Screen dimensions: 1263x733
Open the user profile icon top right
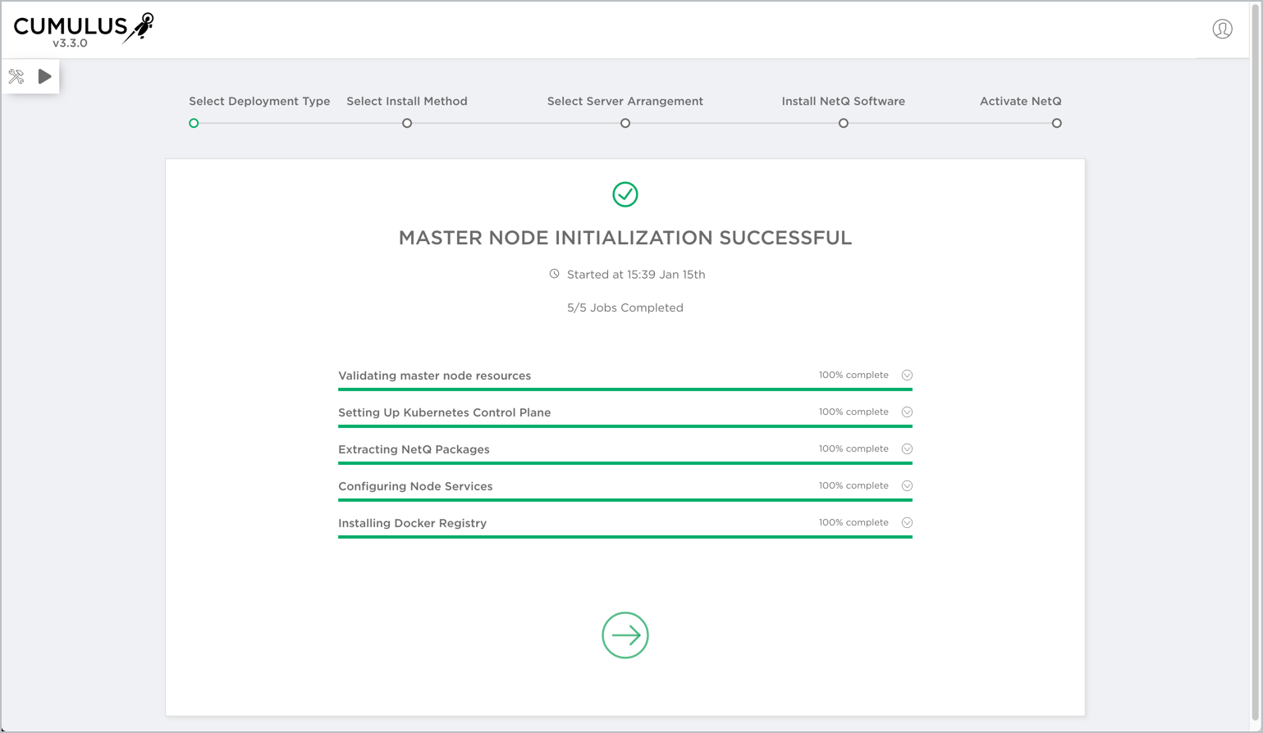(1221, 28)
